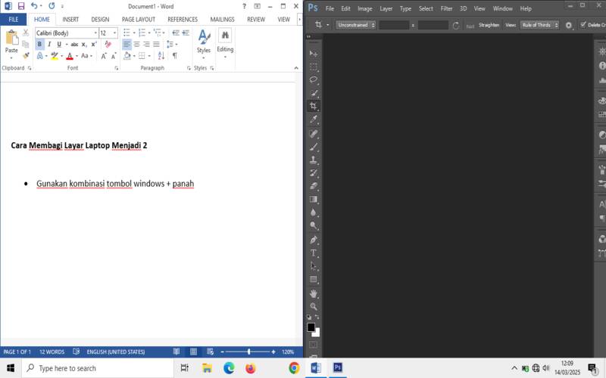Select the Lasso tool in Photoshop
The height and width of the screenshot is (378, 606).
[x=314, y=80]
